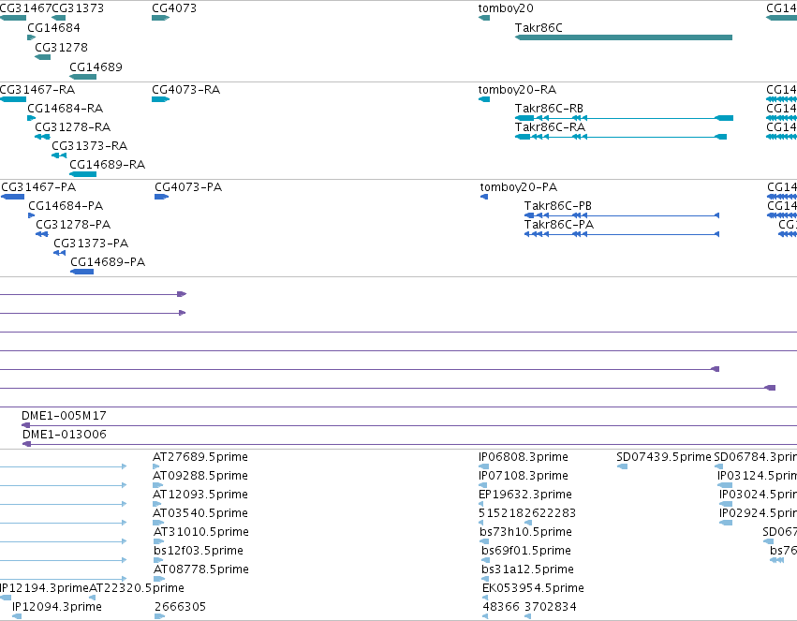The image size is (797, 621).
Task: Select EST bs73h10.5prime
Action: 484,541
